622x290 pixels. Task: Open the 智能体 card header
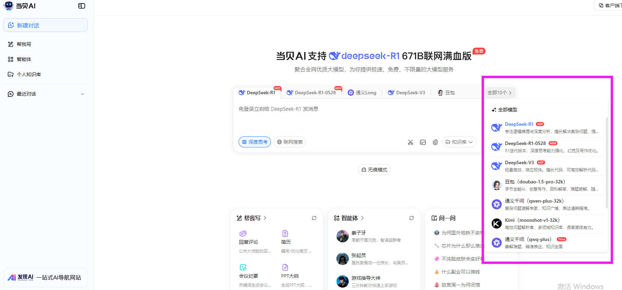(x=349, y=218)
